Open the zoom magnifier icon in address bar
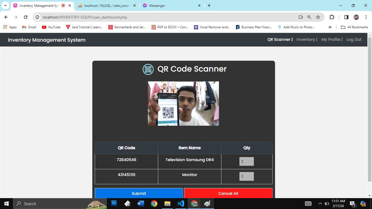 309,17
